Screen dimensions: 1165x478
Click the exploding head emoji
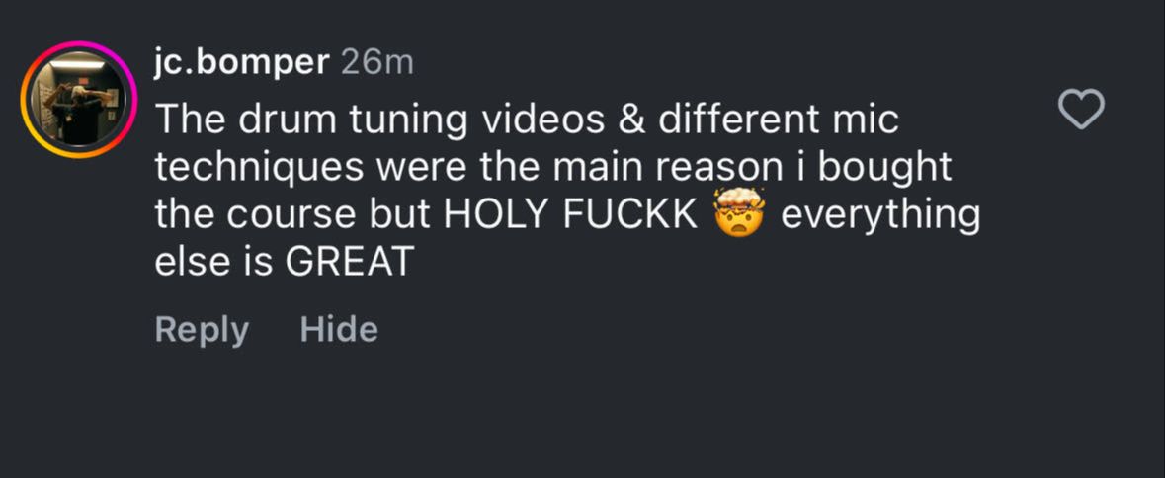pyautogui.click(x=739, y=214)
